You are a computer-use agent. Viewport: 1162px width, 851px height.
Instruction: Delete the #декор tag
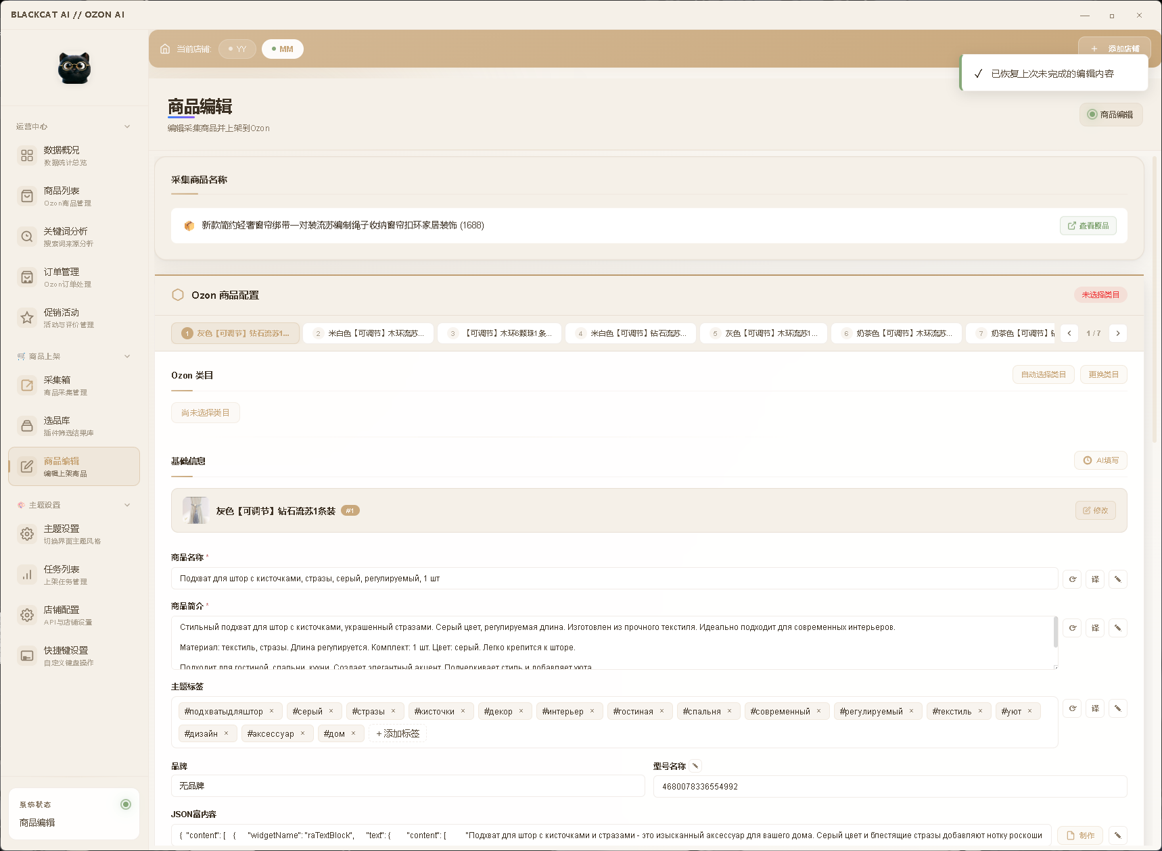pyautogui.click(x=521, y=711)
